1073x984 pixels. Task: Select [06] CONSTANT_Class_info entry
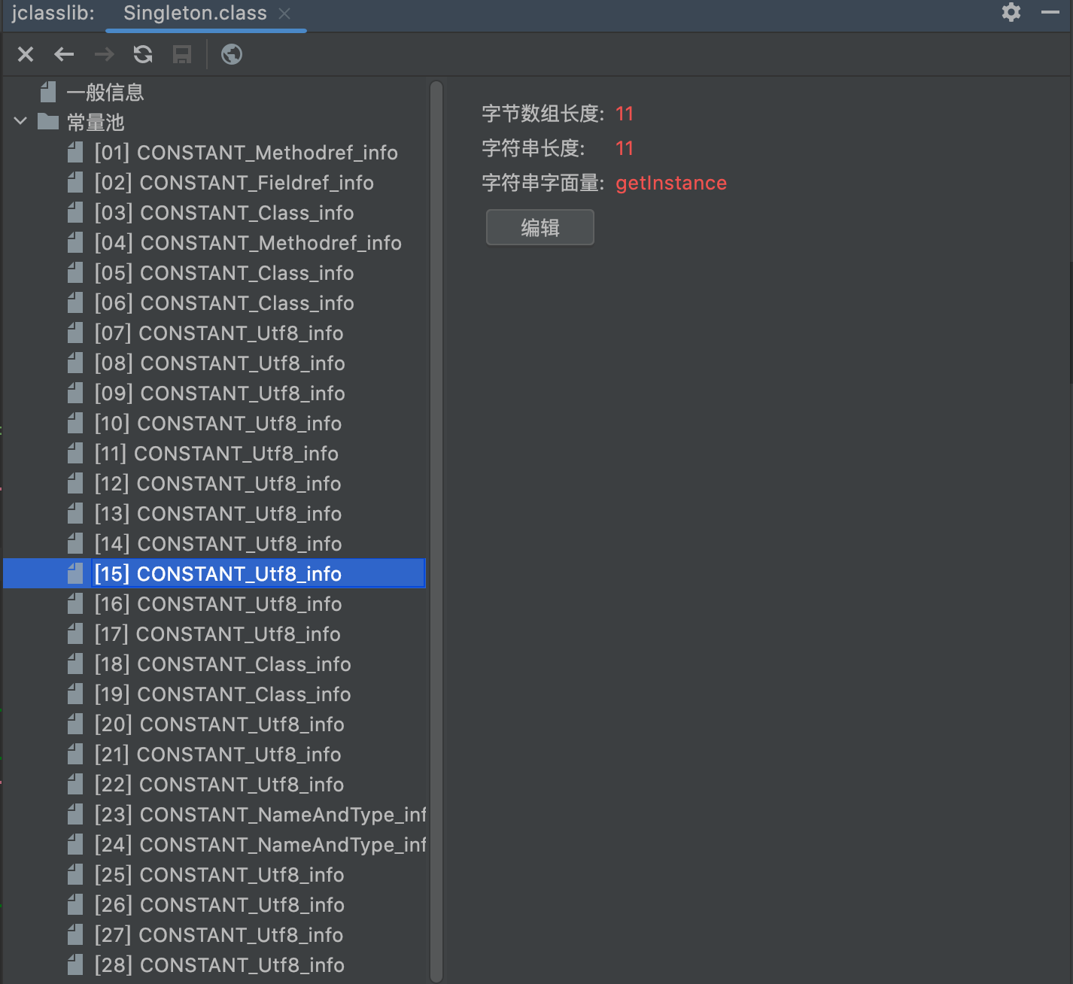point(224,303)
